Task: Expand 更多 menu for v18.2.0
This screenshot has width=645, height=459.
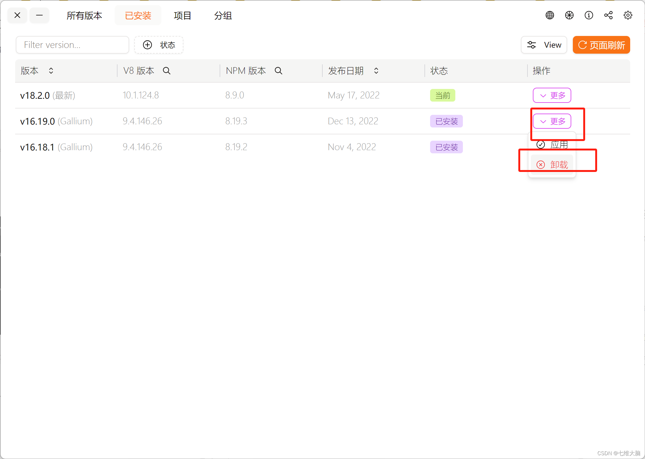Action: [x=552, y=95]
